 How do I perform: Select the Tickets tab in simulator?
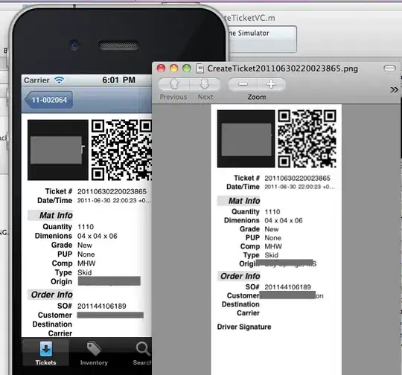click(46, 353)
